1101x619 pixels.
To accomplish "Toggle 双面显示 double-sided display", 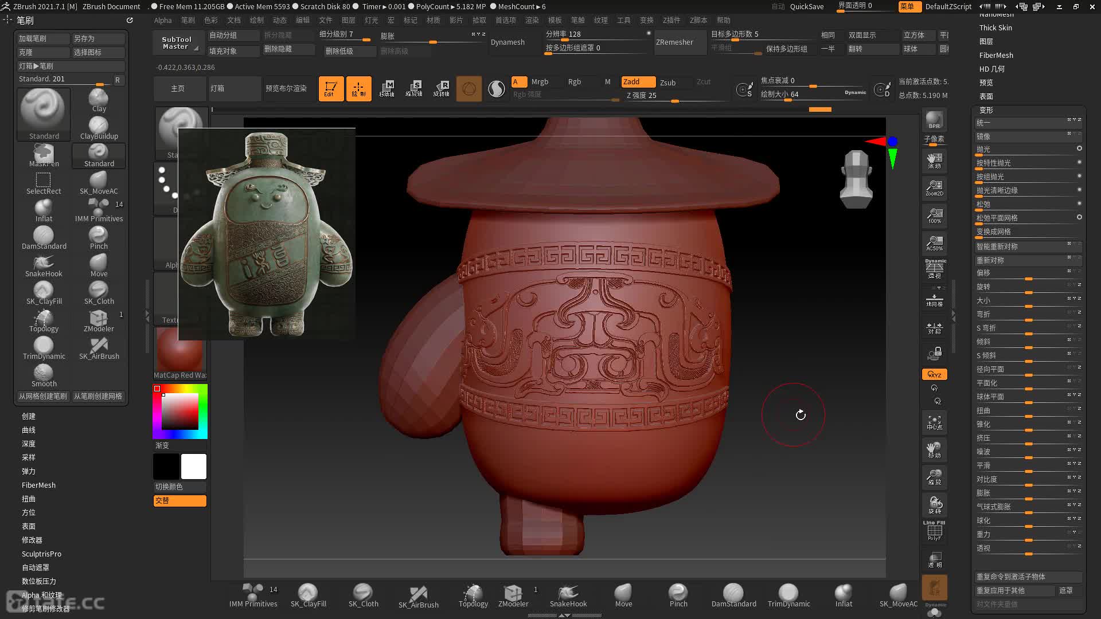I will tap(872, 35).
